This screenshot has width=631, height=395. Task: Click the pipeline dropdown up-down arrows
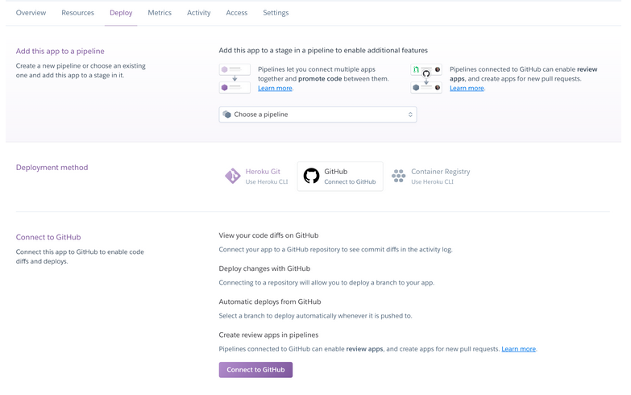click(410, 114)
